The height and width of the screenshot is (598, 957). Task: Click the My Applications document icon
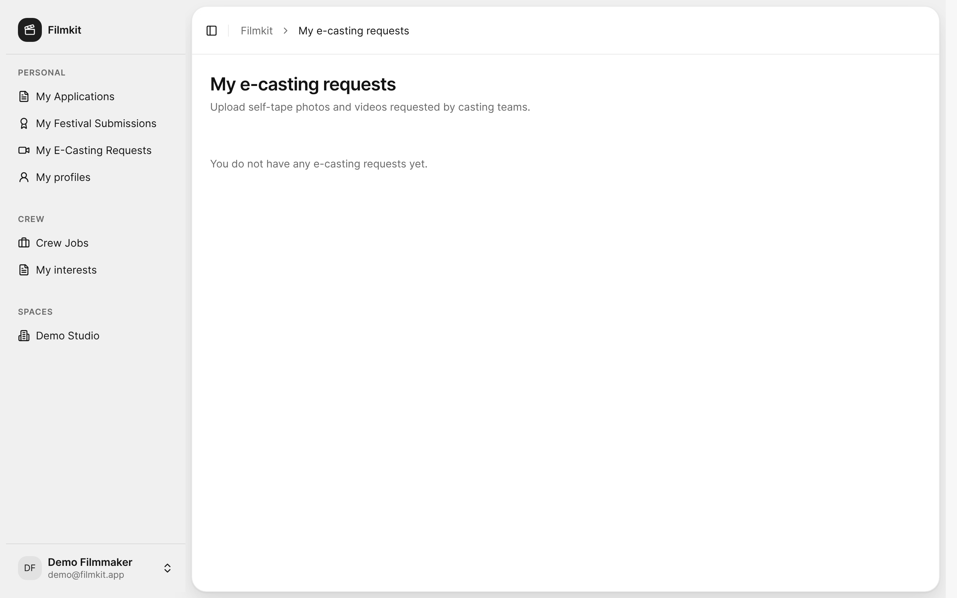click(24, 96)
